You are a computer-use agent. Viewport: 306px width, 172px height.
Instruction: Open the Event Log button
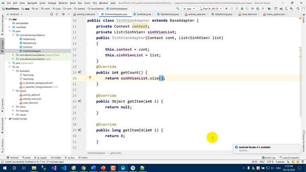coord(269,158)
